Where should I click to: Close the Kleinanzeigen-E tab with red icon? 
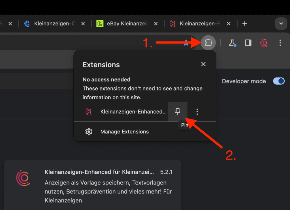[x=229, y=24]
